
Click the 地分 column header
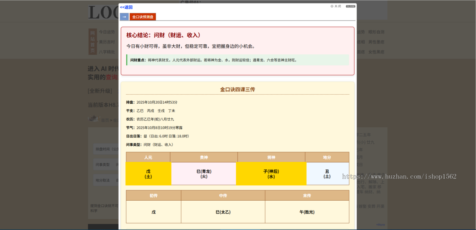[x=327, y=157]
